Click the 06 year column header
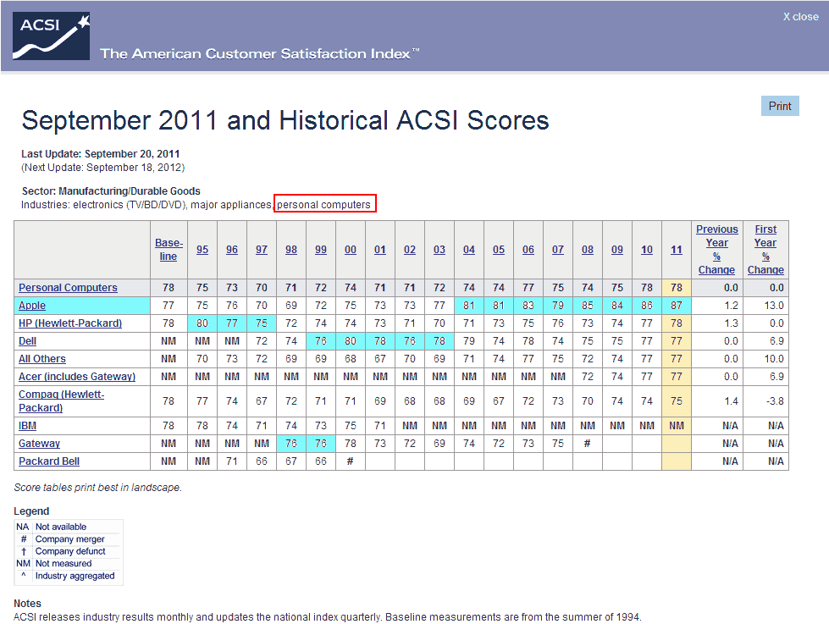Viewport: 829px width, 624px height. coord(528,250)
